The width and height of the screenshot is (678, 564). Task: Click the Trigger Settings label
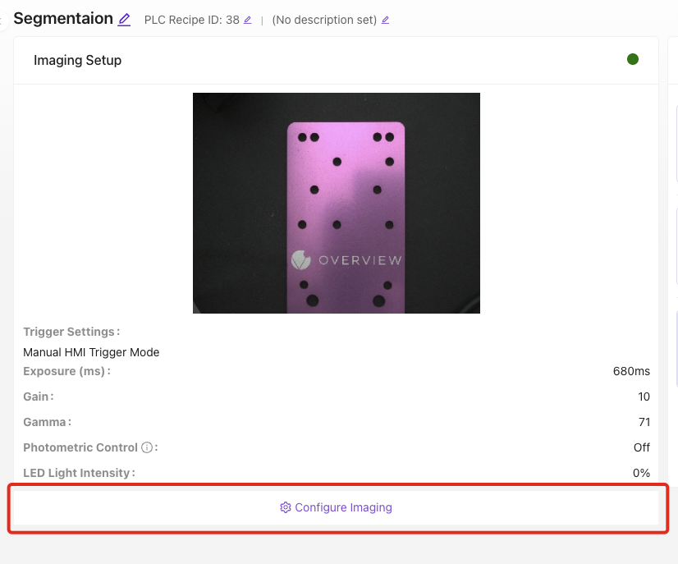pyautogui.click(x=69, y=332)
